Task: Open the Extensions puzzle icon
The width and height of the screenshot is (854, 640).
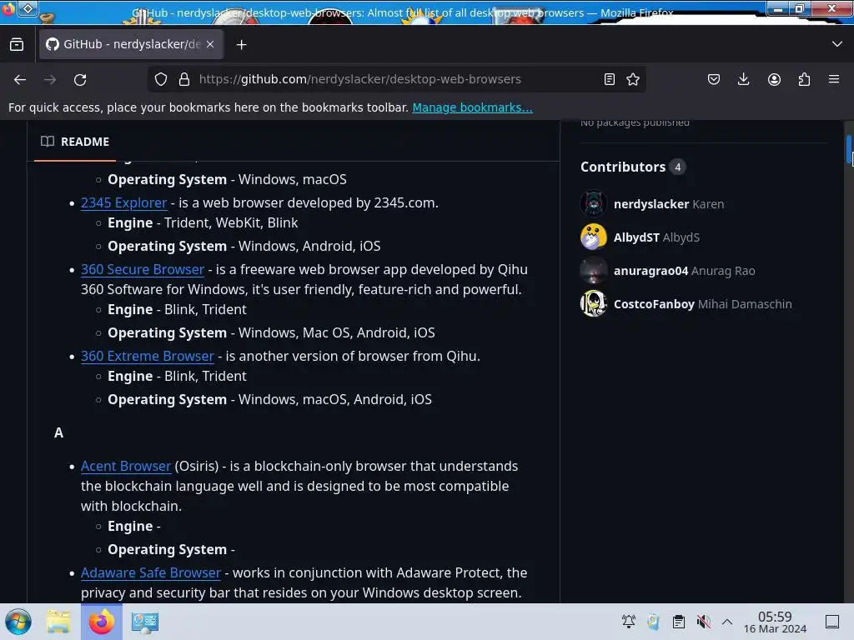Action: tap(804, 79)
